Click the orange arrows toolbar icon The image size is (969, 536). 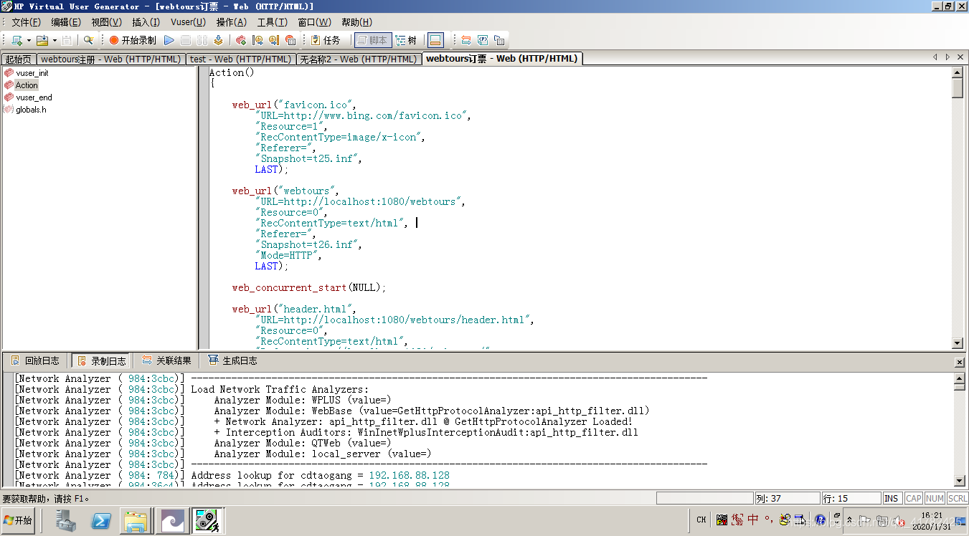466,40
